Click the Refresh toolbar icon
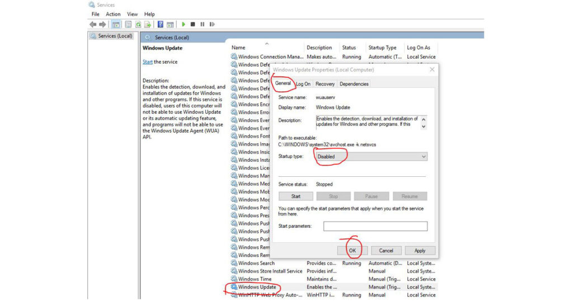Screen dimensions: 573x305 (138, 25)
